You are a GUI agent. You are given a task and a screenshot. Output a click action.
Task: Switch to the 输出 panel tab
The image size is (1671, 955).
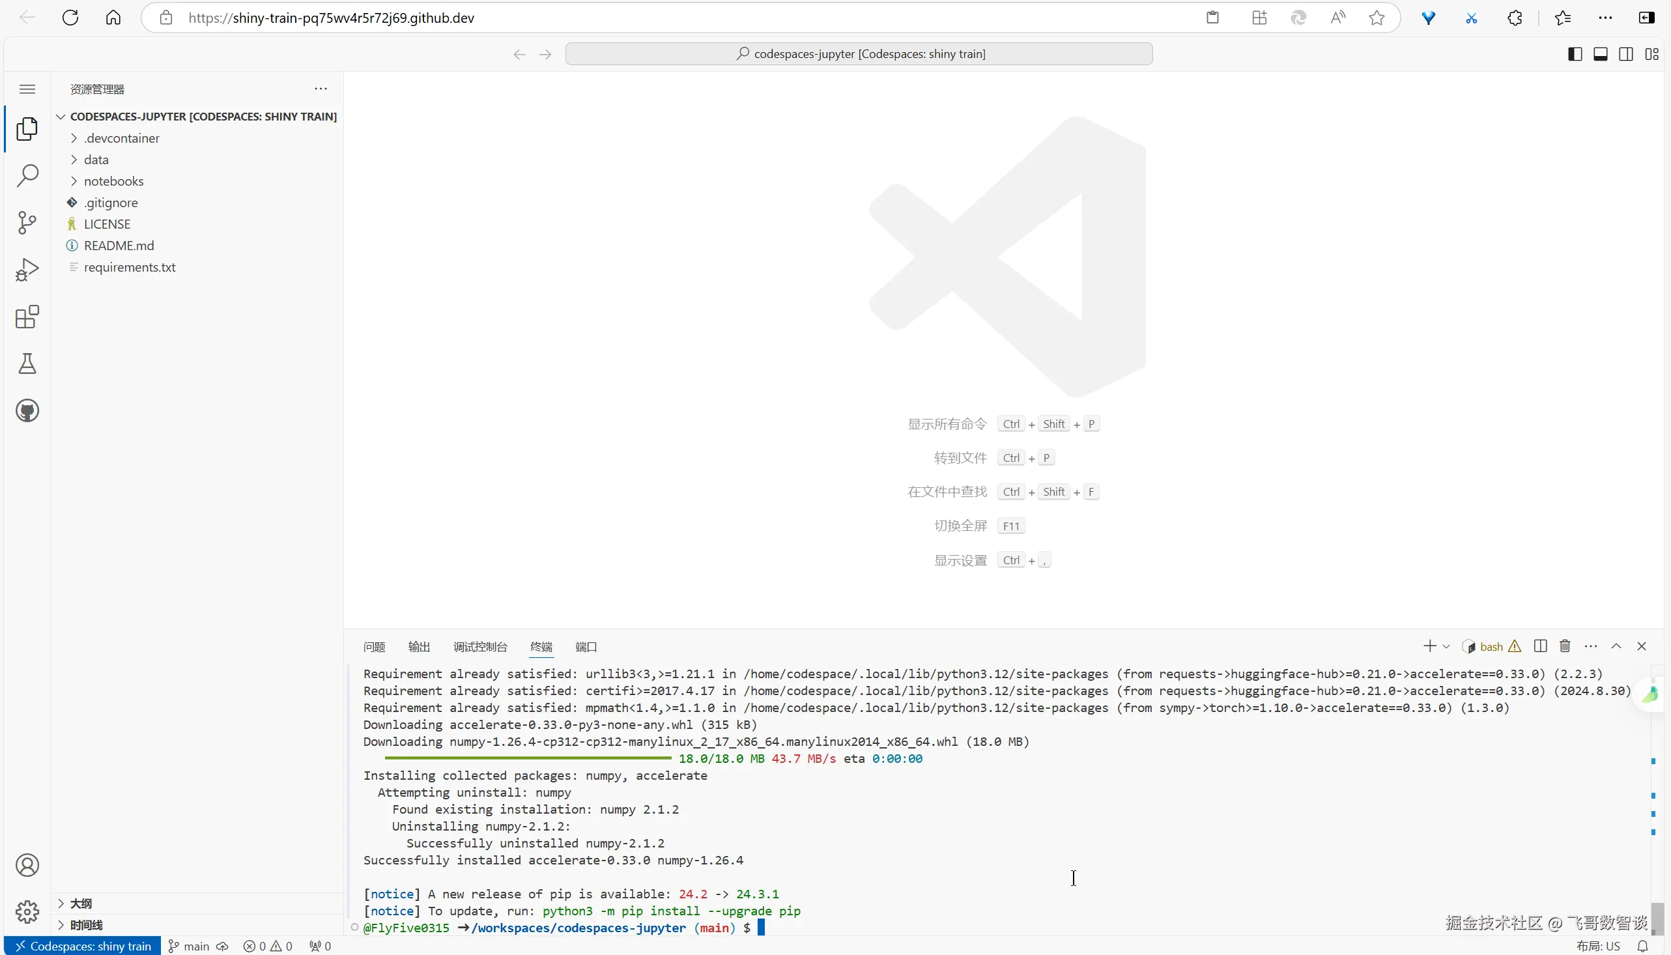[418, 647]
